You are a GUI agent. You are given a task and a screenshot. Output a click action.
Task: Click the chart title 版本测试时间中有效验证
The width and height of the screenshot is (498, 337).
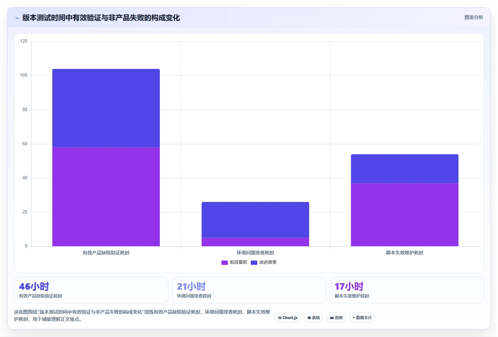tap(101, 18)
